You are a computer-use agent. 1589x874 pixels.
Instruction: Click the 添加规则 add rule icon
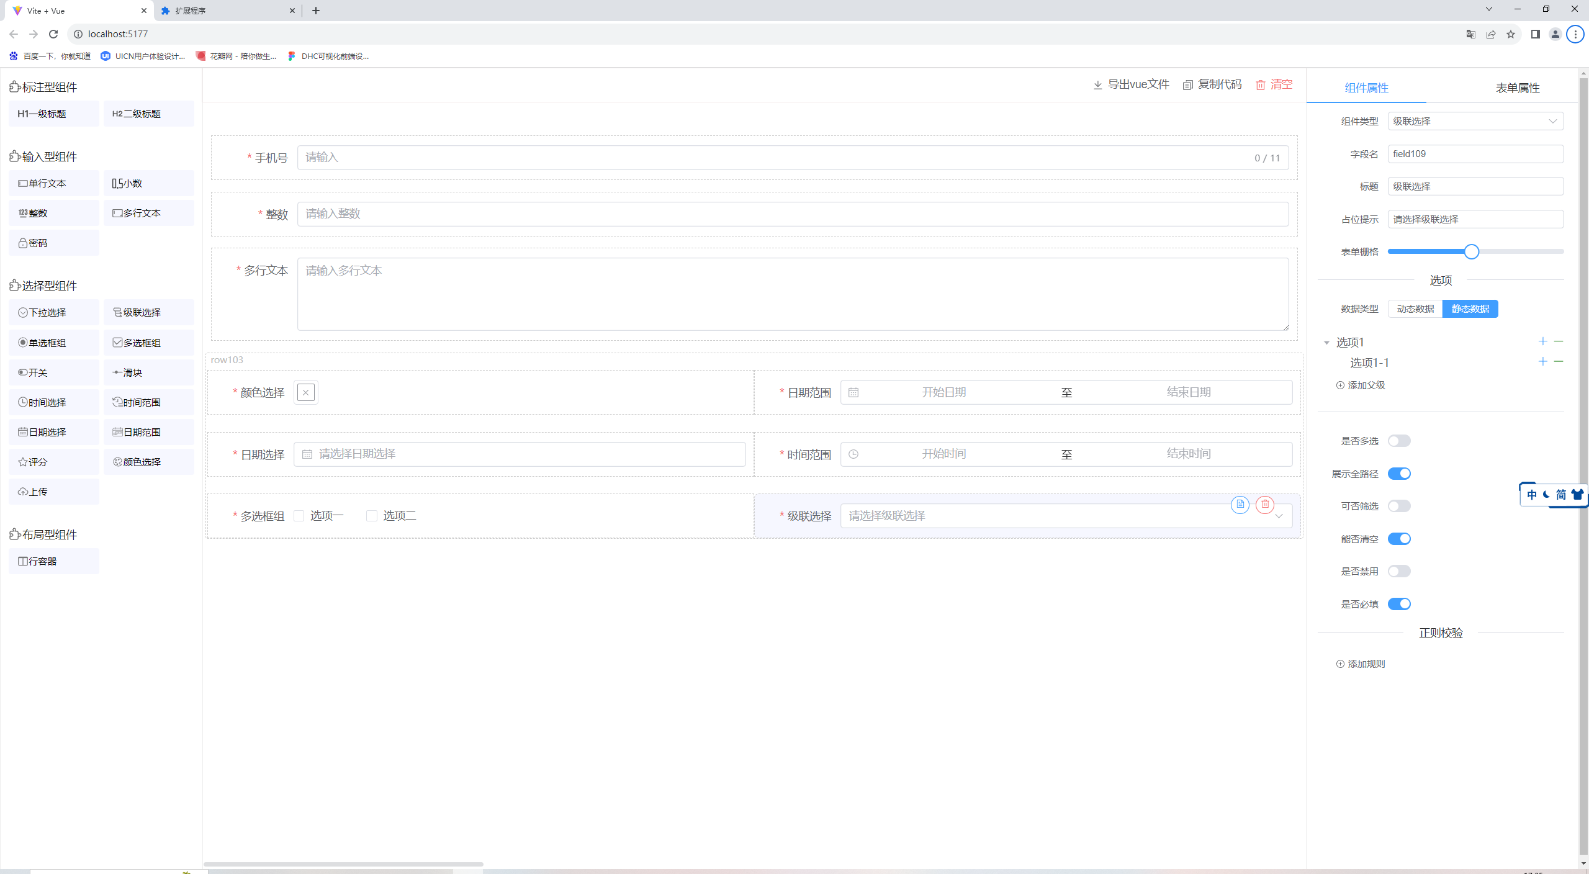coord(1338,664)
